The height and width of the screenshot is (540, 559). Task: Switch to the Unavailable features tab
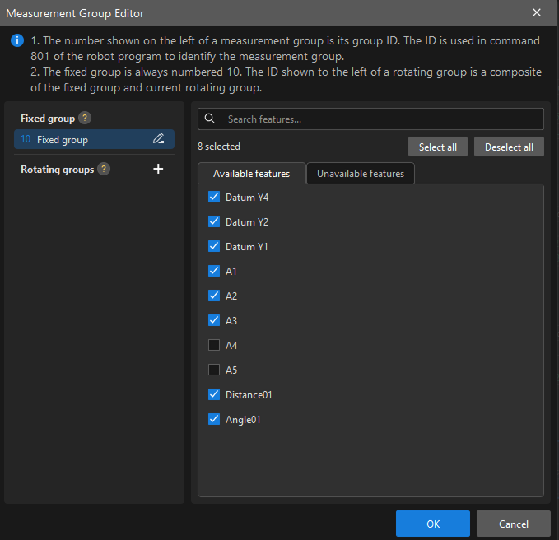coord(361,174)
